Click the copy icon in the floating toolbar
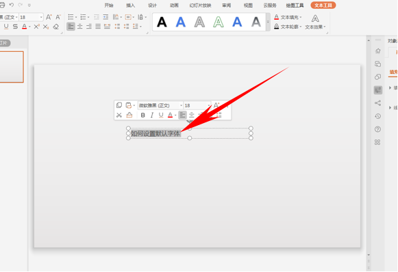The width and height of the screenshot is (398, 272). click(x=119, y=105)
